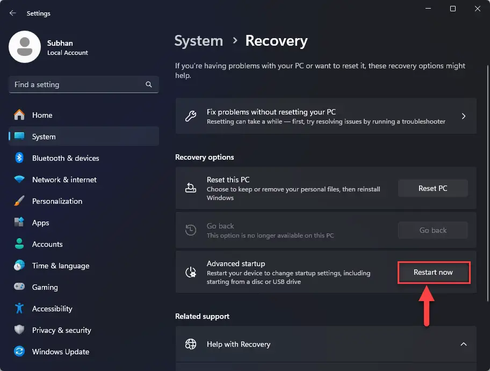This screenshot has height=371, width=490.
Task: Select the Gaming settings section
Action: click(x=45, y=287)
